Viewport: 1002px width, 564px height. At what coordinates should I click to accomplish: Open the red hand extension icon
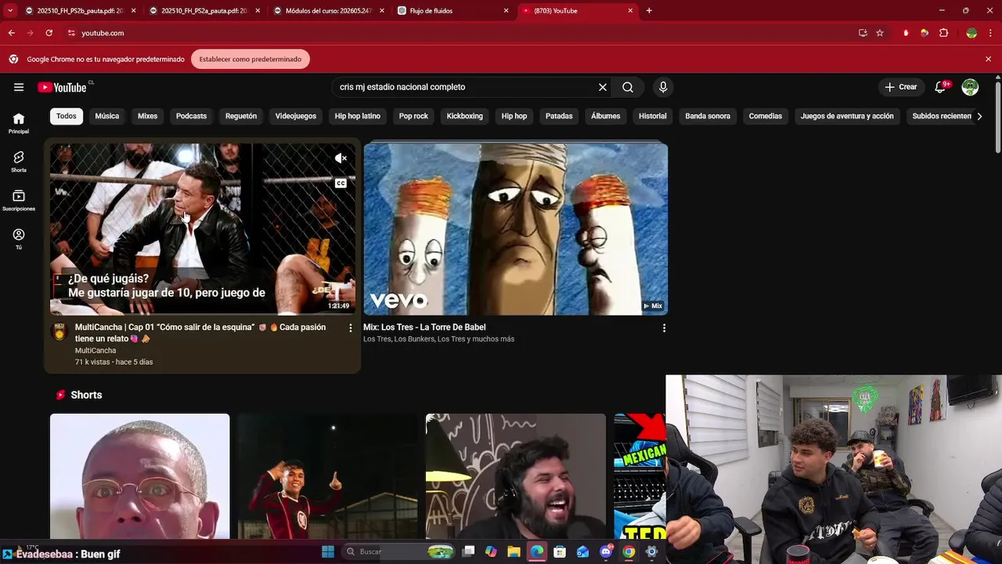[x=906, y=33]
